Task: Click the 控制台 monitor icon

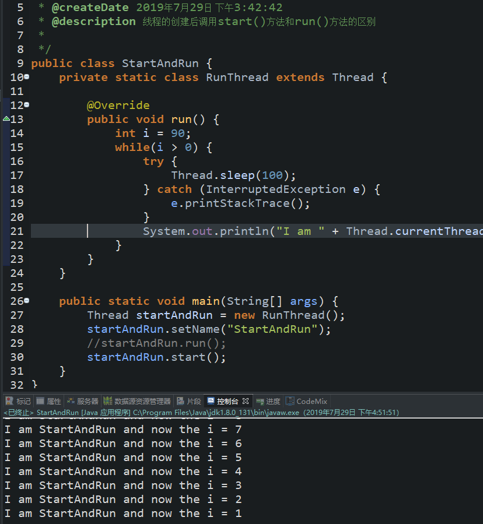Action: (x=211, y=400)
